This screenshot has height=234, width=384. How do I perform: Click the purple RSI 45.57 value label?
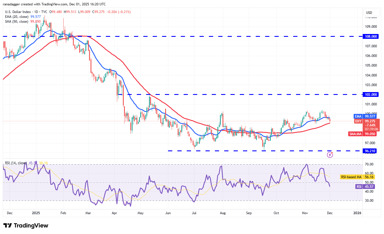click(x=365, y=186)
